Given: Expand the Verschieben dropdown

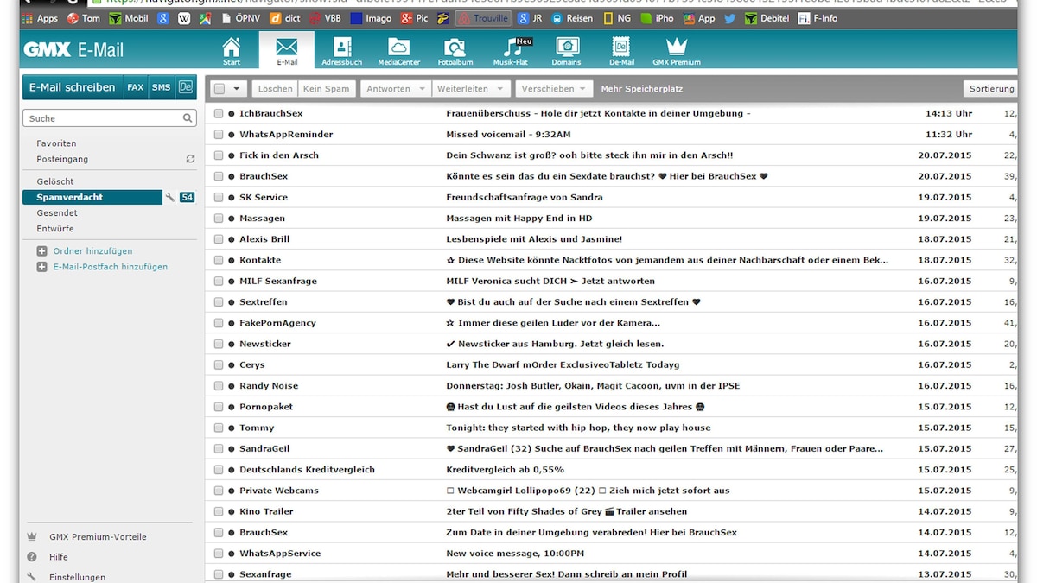Looking at the screenshot, I should pyautogui.click(x=582, y=88).
